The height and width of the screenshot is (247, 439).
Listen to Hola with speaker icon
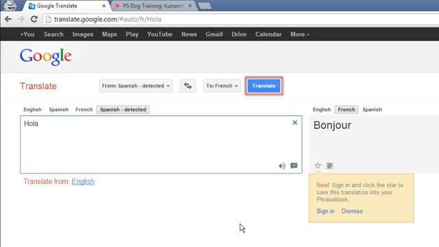pos(282,166)
